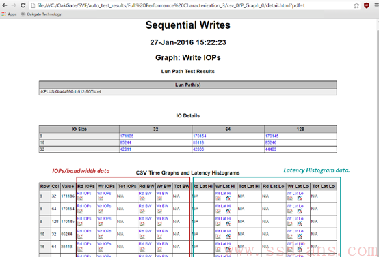This screenshot has height=257, width=379.
Task: Click Wr IOPs graph icon in row 85113
Action: pos(101,249)
